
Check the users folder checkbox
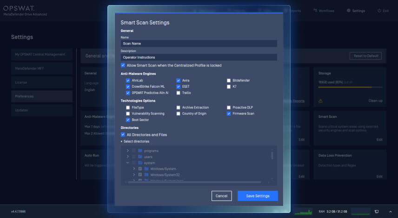point(134,157)
